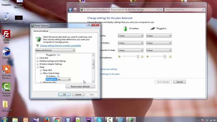The height and width of the screenshot is (122, 217).
Task: Open Firefox from the taskbar
Action: pos(47,120)
